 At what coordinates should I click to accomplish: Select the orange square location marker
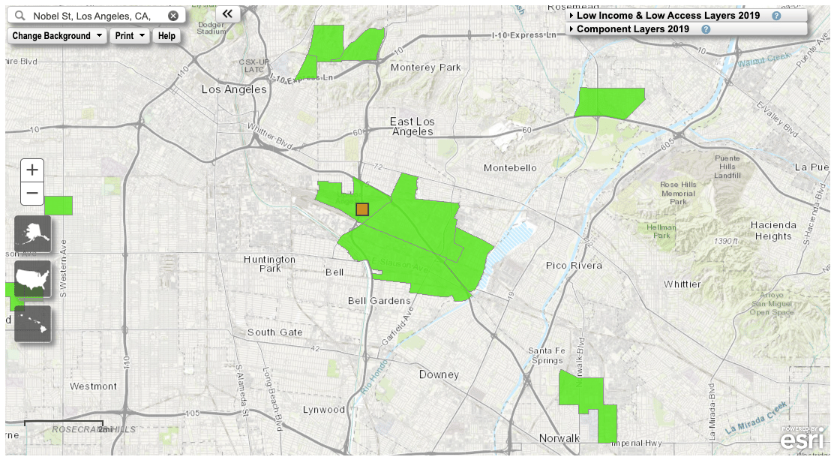pyautogui.click(x=362, y=209)
